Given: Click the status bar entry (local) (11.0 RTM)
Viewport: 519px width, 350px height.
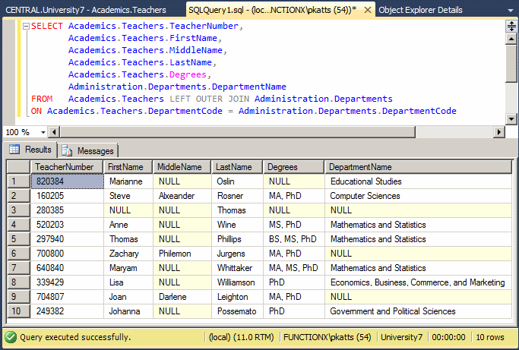Looking at the screenshot, I should coord(242,337).
